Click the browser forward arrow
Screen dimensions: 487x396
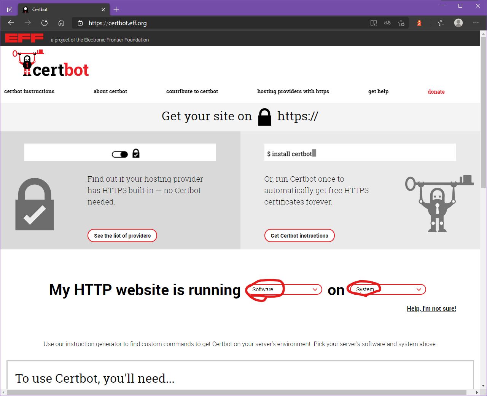pos(28,23)
